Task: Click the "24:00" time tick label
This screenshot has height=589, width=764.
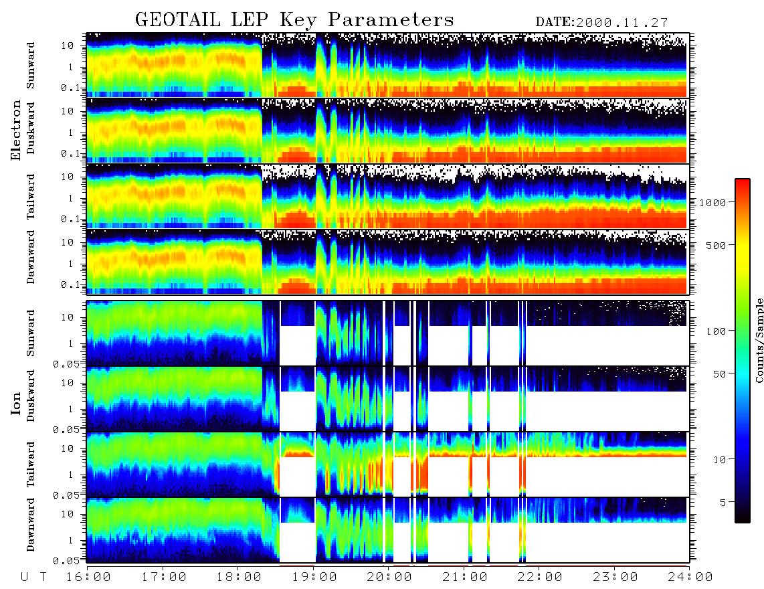Action: (x=690, y=577)
